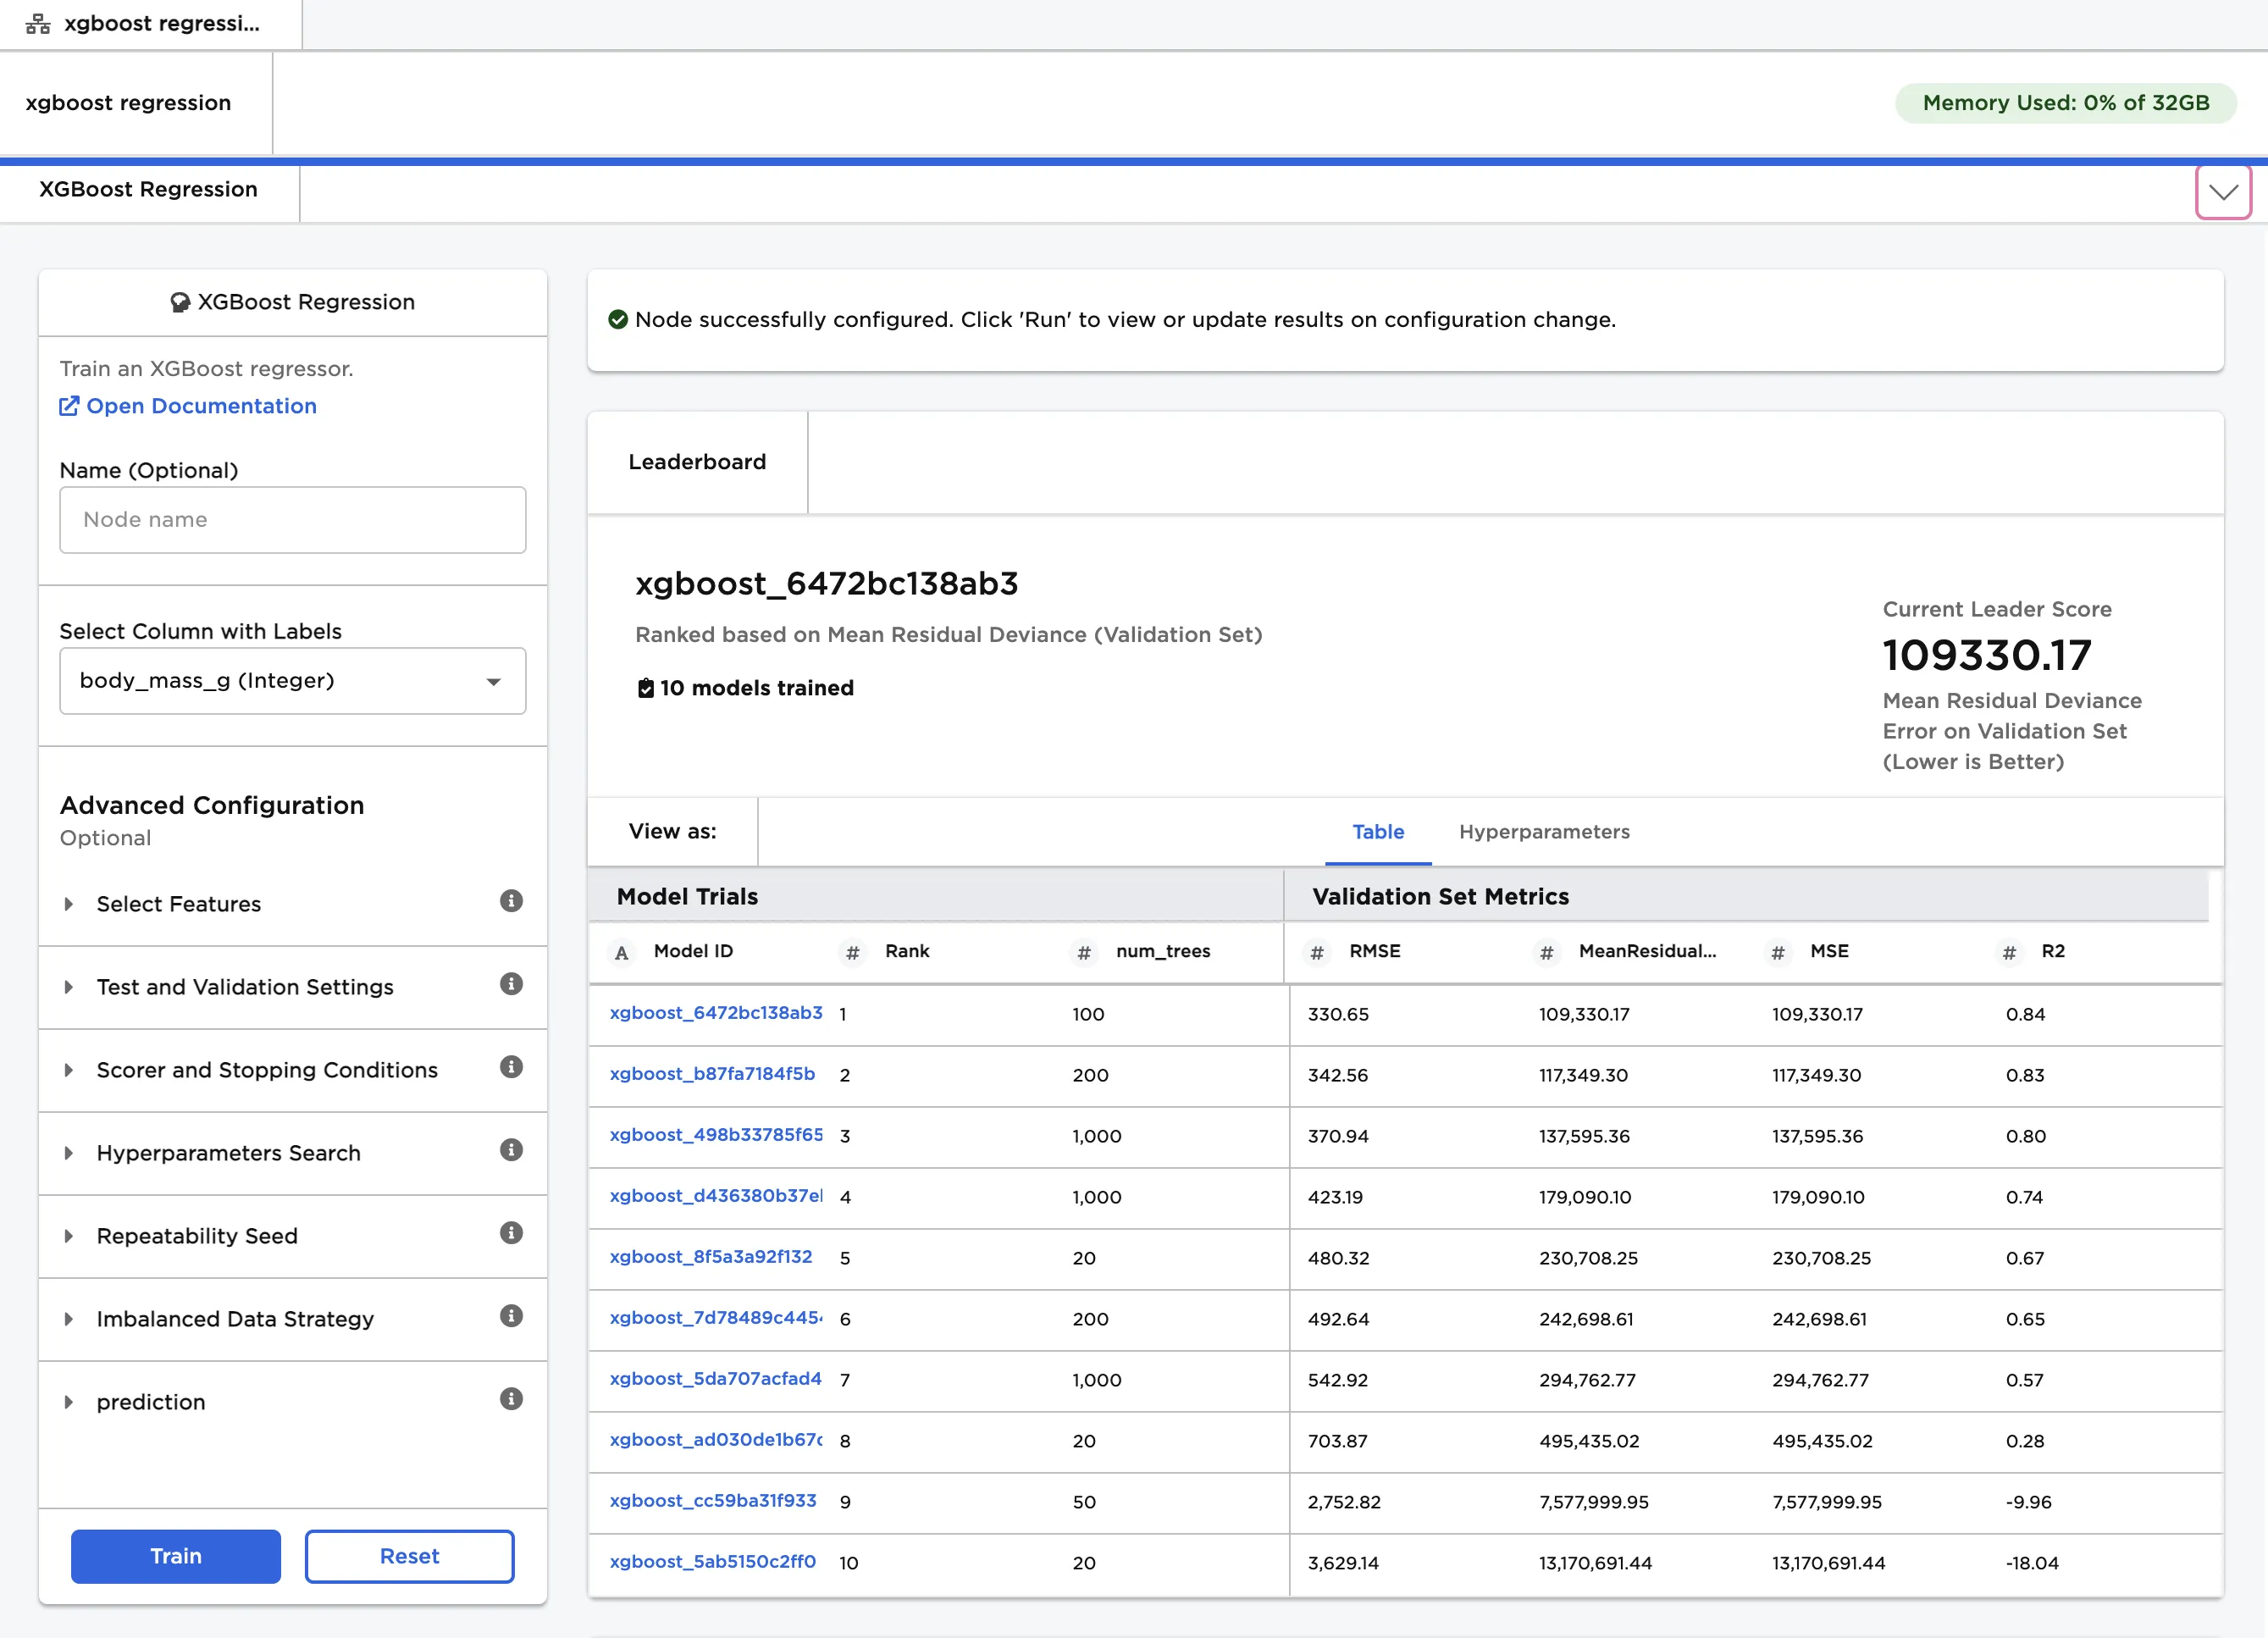Open the Select Column with Labels dropdown

(x=292, y=681)
